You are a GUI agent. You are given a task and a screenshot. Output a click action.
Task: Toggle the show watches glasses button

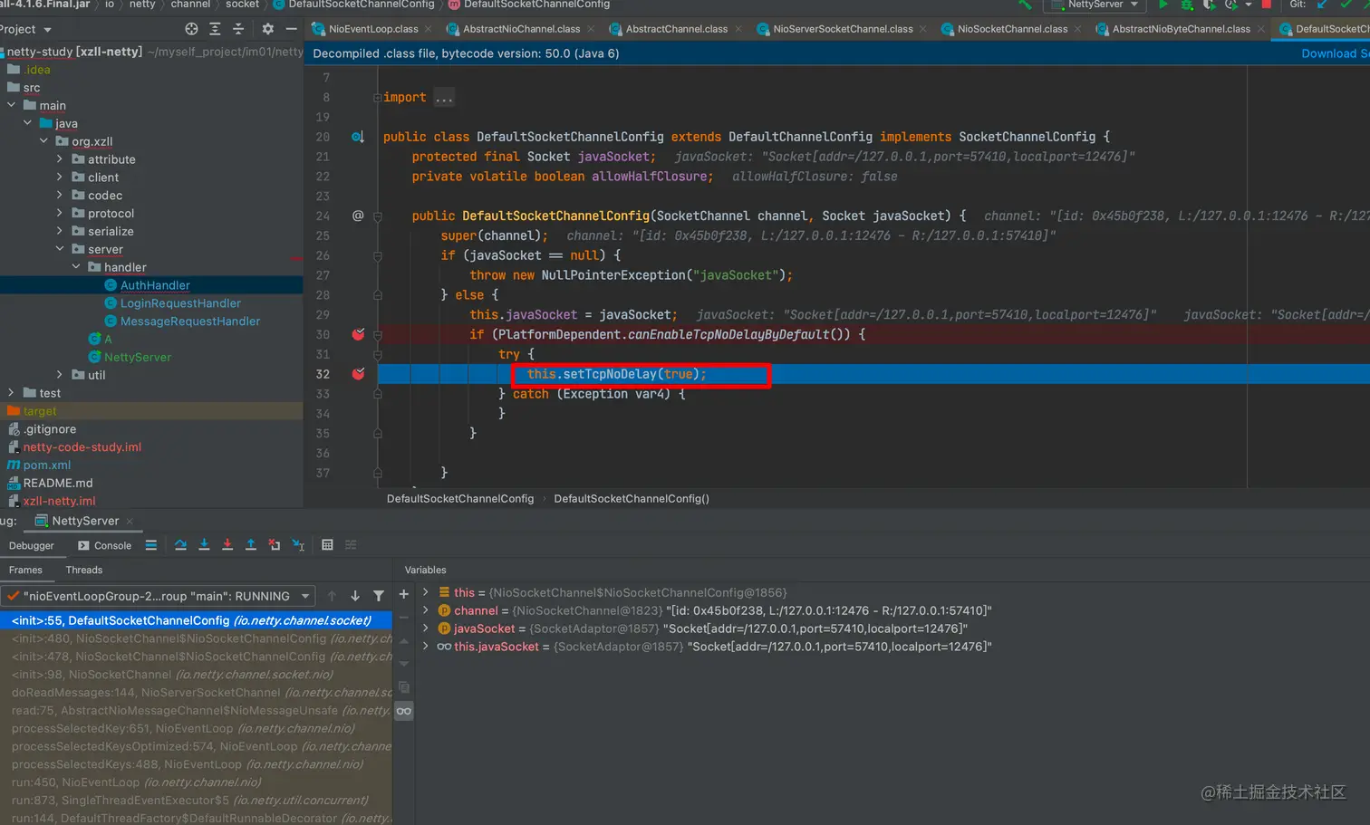tap(404, 711)
